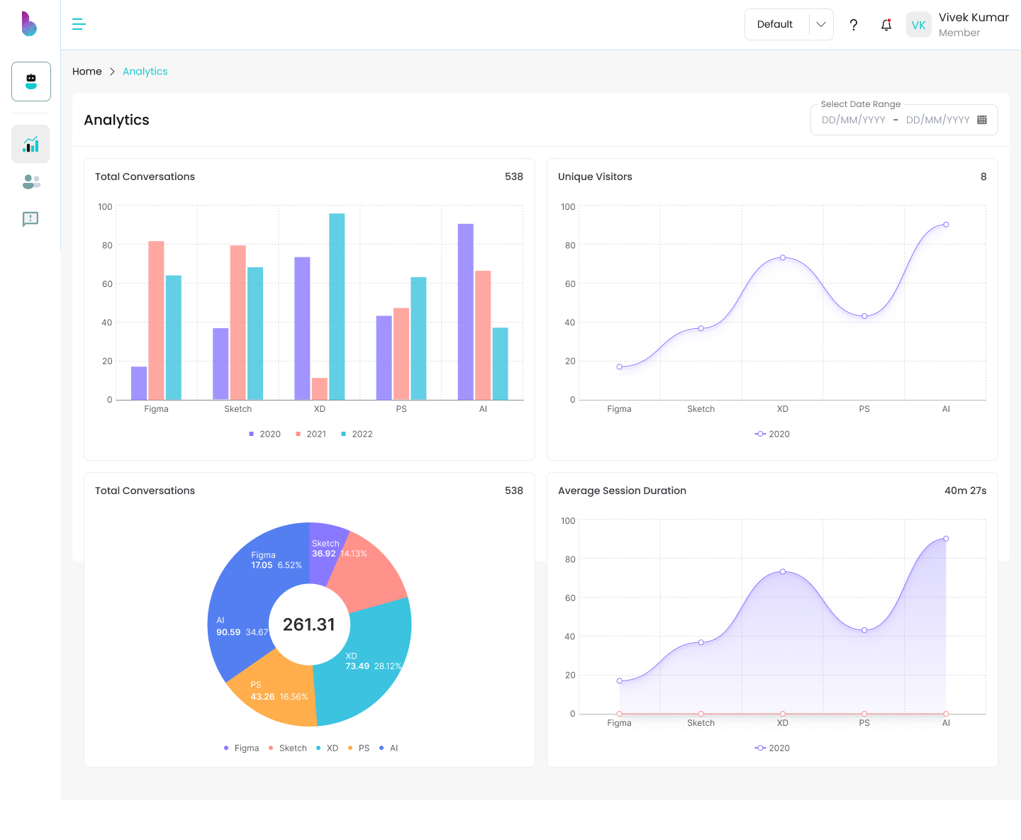Click the hamburger menu icon
Image resolution: width=1021 pixels, height=840 pixels.
click(79, 24)
